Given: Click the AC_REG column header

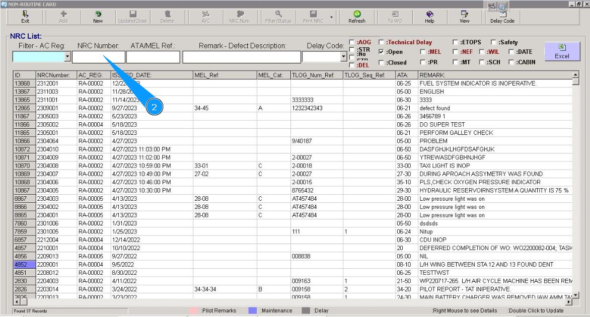Looking at the screenshot, I should point(94,75).
